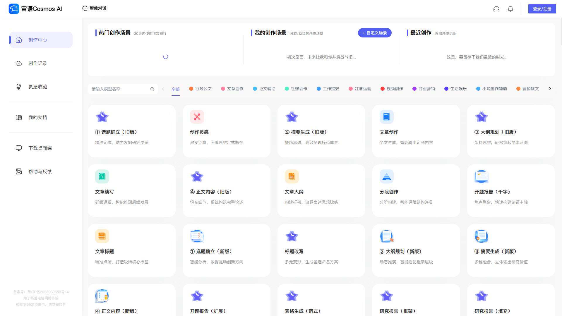Open the 研究报告（填充）card title

(492, 311)
